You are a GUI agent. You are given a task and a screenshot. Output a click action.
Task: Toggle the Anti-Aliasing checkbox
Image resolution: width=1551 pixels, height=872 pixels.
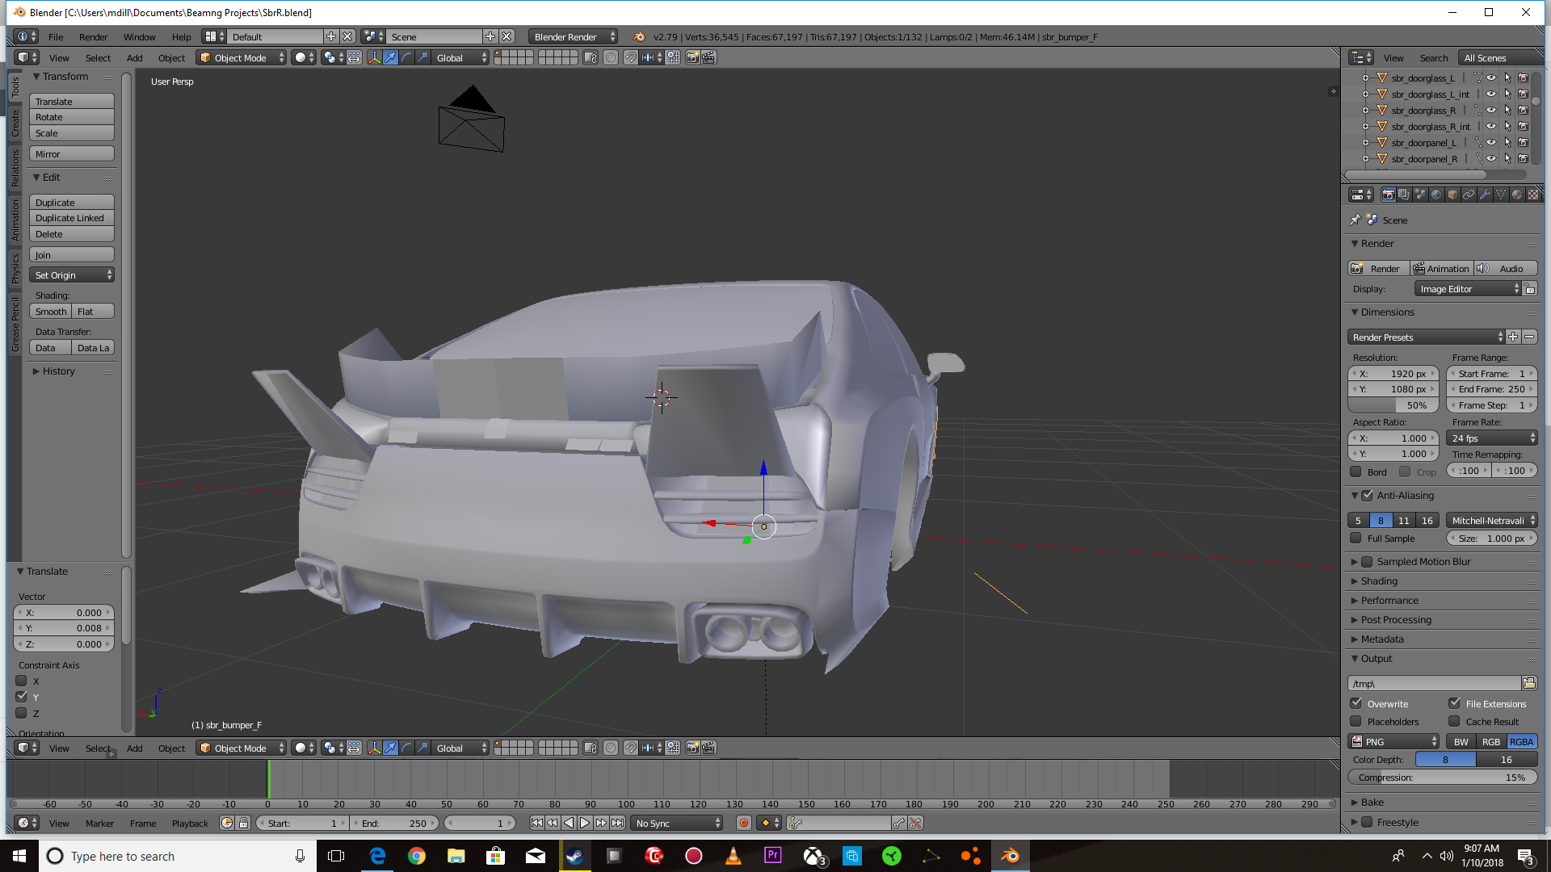(x=1367, y=496)
